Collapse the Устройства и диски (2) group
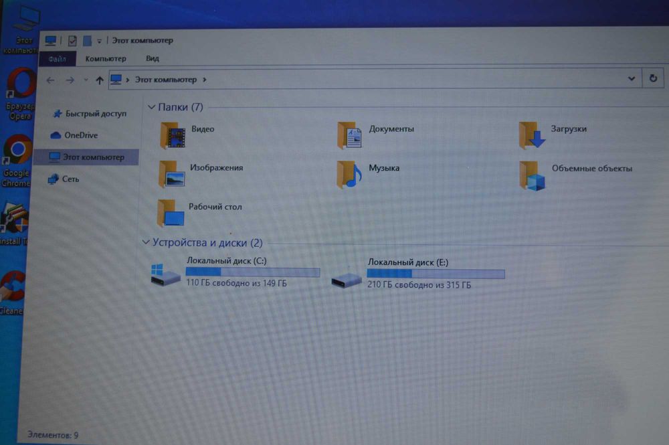Screen dimensions: 669x445 click(145, 242)
